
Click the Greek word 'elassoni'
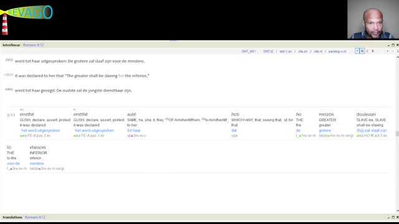point(37,147)
